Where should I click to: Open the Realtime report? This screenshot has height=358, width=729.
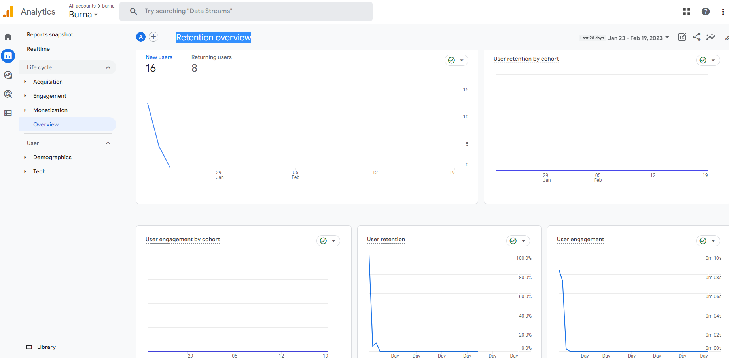[x=38, y=49]
